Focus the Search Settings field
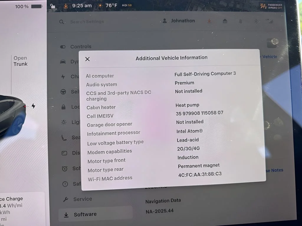Screen dimensions: 302x226 (87, 22)
